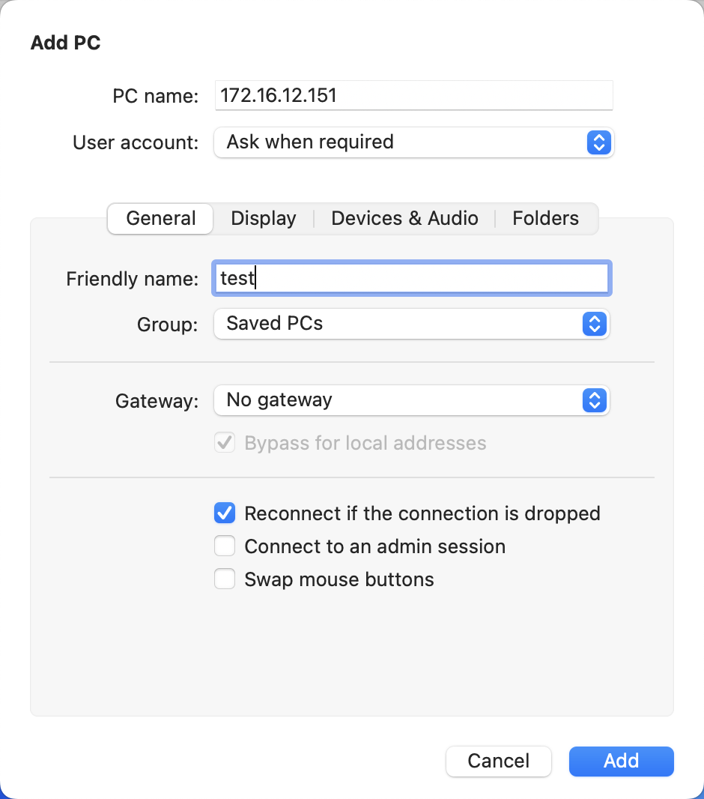Screen dimensions: 704x799
Task: Click the Add button
Action: coord(621,761)
